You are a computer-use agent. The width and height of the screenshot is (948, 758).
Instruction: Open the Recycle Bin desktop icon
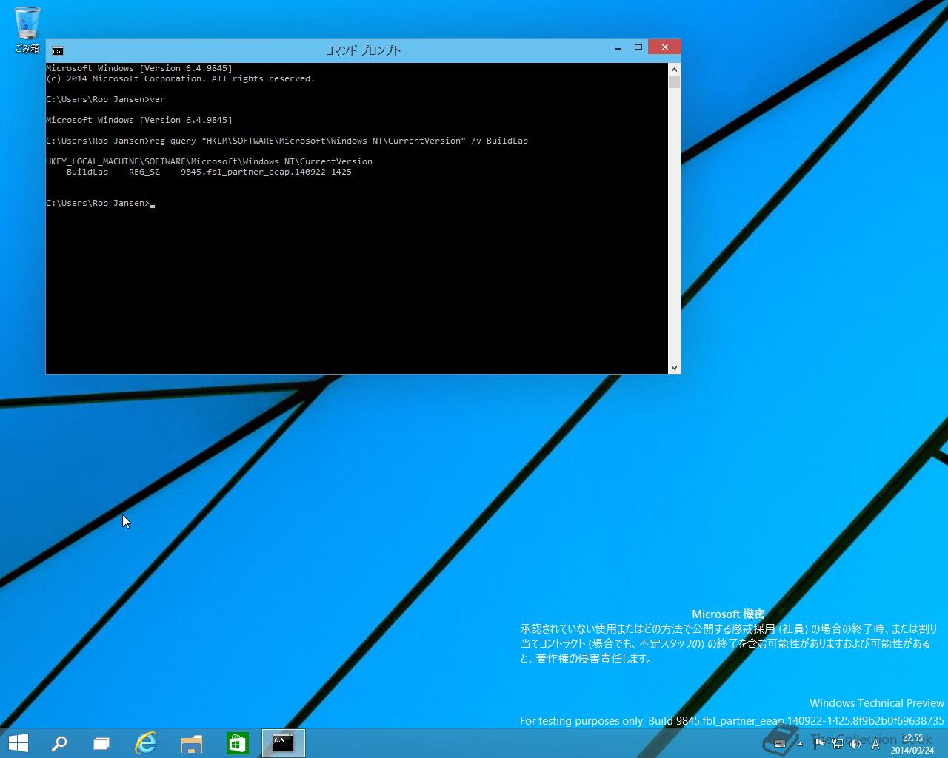[27, 30]
